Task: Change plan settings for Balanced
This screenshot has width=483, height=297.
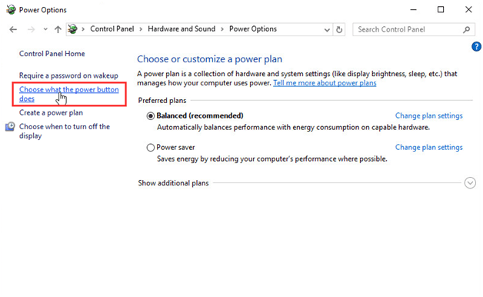Action: (x=429, y=115)
